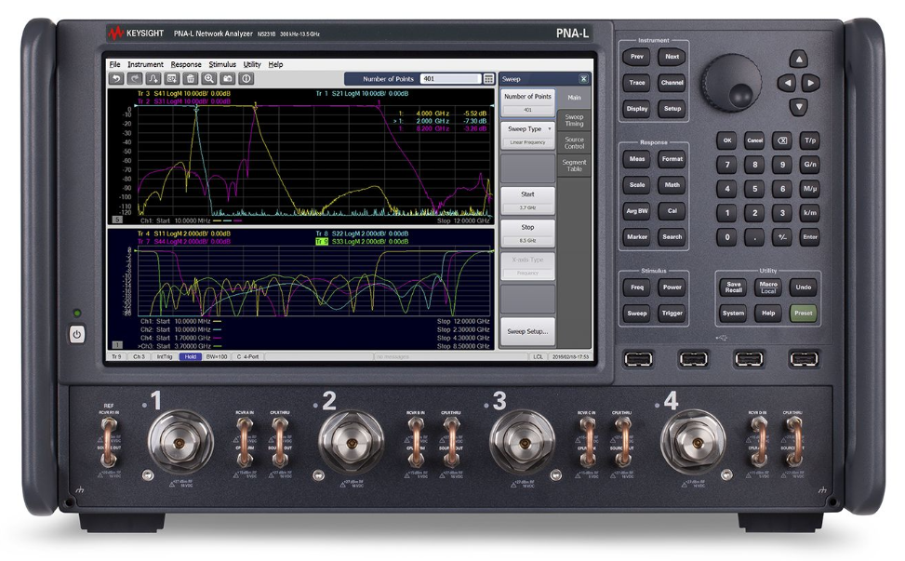Select trace label Tr 3 S41 LogM
The height and width of the screenshot is (561, 905).
(183, 93)
